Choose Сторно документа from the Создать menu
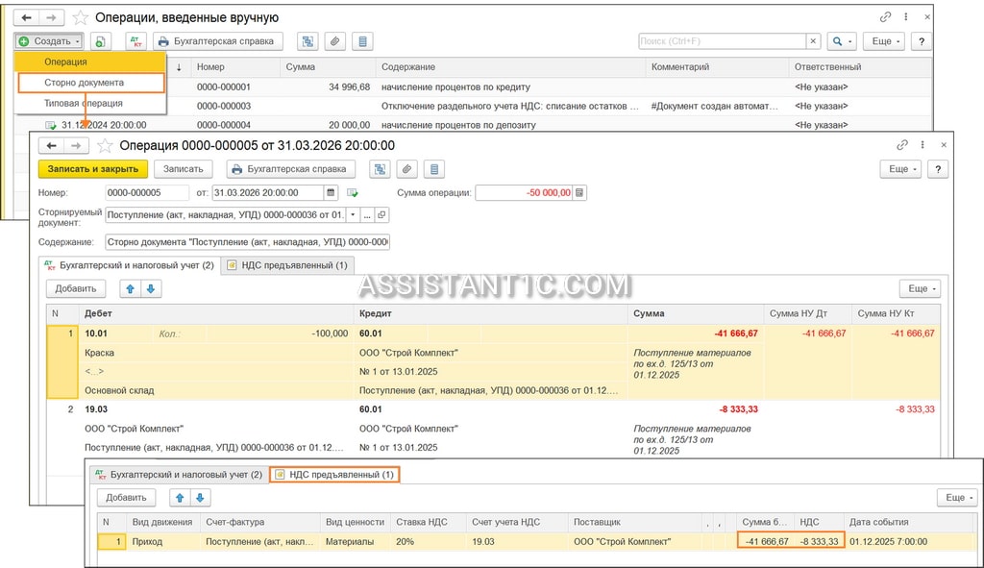984x568 pixels. point(91,83)
